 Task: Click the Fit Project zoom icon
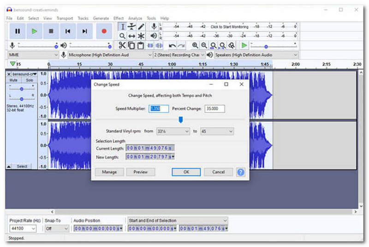pos(222,45)
